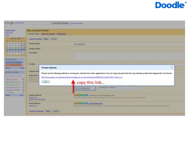Open dropdown next to Reto Laemmler calendar
Image resolution: width=188 pixels, height=141 pixels.
tap(23, 62)
